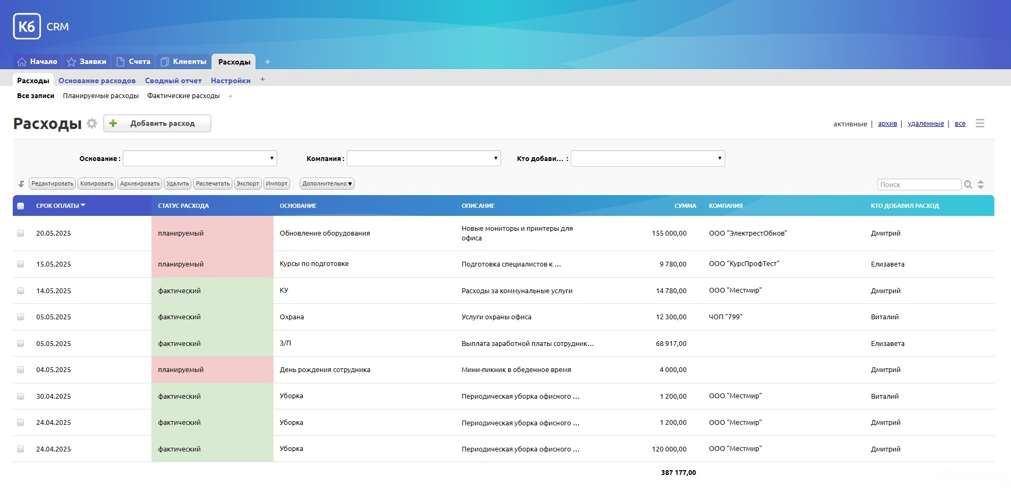Click the K6 CRM logo

41,27
